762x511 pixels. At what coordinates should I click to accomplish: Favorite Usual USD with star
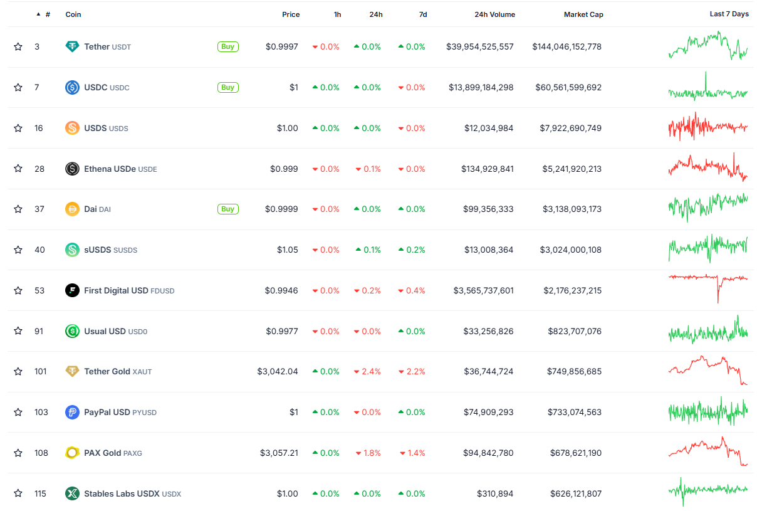pyautogui.click(x=18, y=331)
